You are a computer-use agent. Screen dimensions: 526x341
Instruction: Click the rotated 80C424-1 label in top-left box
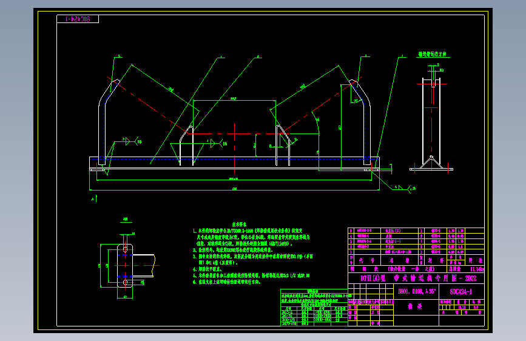pyautogui.click(x=78, y=19)
